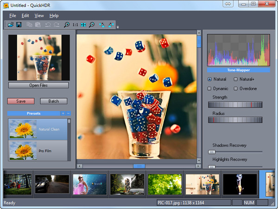Click the zoom in magnifier icon
This screenshot has height=209, width=278.
point(67,25)
